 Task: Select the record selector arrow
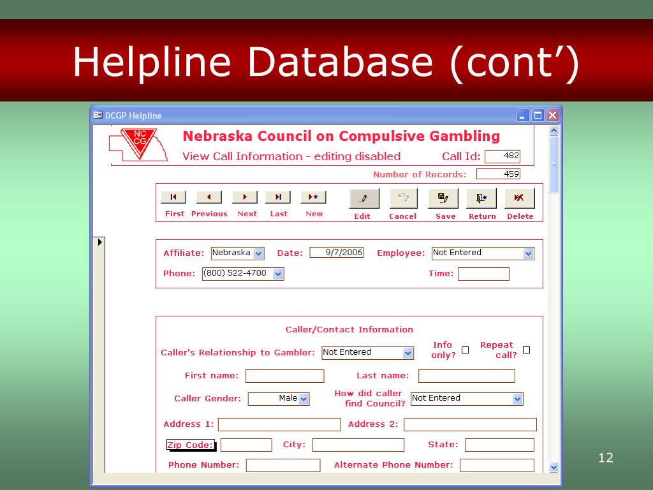(99, 242)
